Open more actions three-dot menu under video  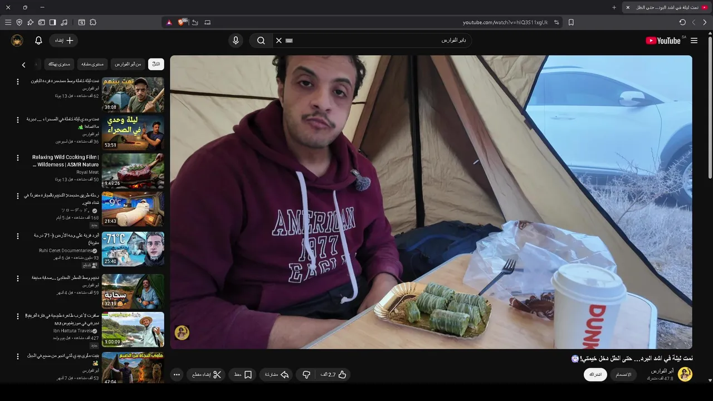click(177, 375)
